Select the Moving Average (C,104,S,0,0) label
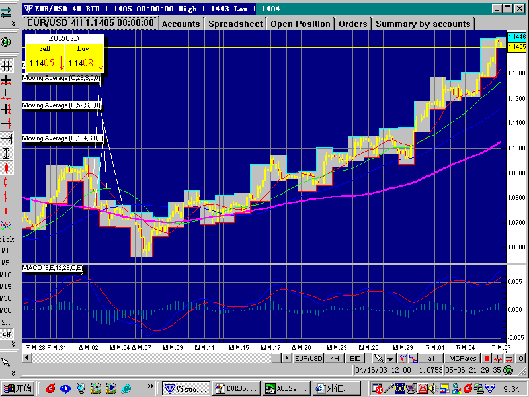 (63, 138)
